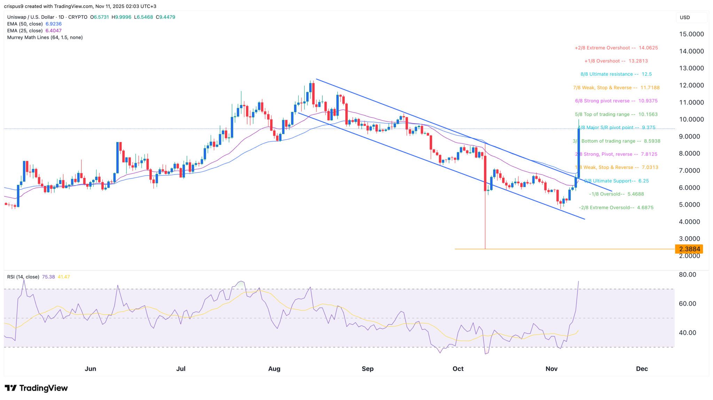Click the 6/8 Strong pivot reverse label
This screenshot has width=713, height=400.
click(x=616, y=101)
